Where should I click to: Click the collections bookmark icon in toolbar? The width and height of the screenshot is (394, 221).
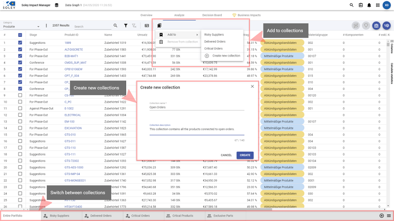click(159, 26)
